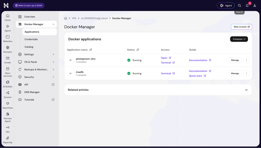Click the photoprism-ofrc application name
Image resolution: width=261 pixels, height=148 pixels.
[86, 59]
